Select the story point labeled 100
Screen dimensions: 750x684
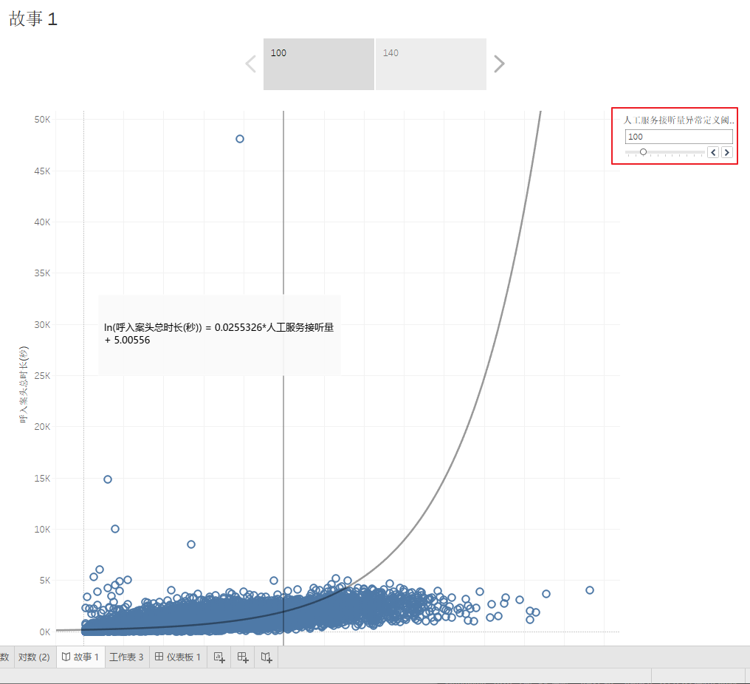319,64
